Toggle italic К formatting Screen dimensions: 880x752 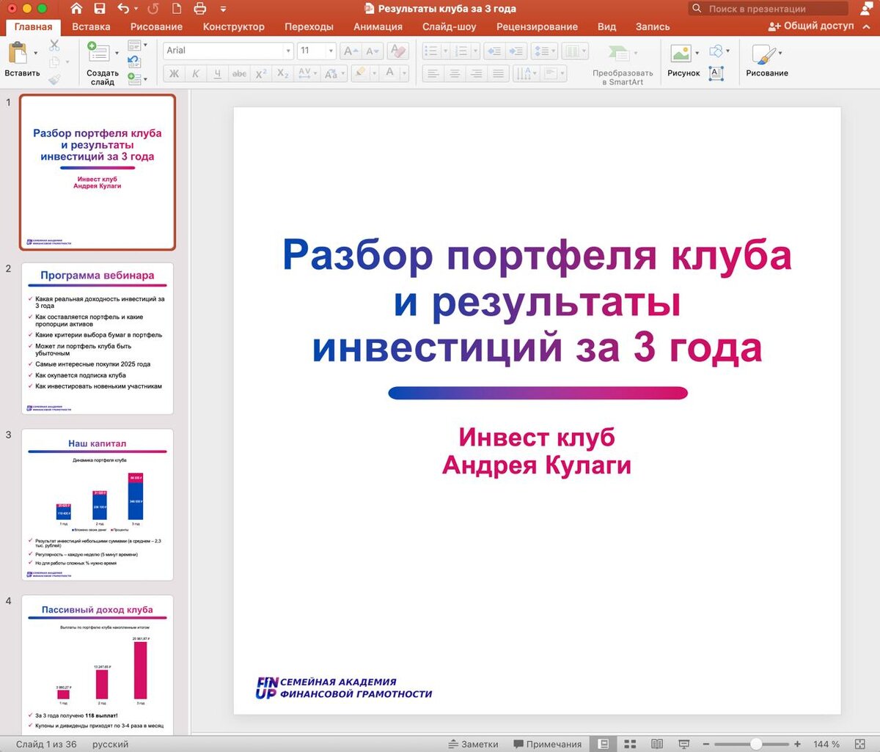pos(195,73)
